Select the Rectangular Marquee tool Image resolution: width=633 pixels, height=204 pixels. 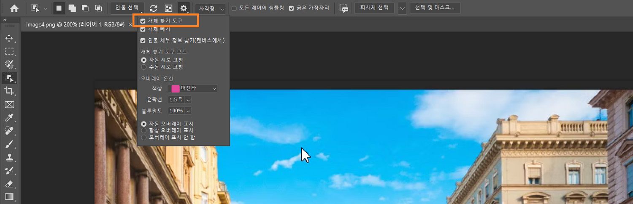point(9,51)
